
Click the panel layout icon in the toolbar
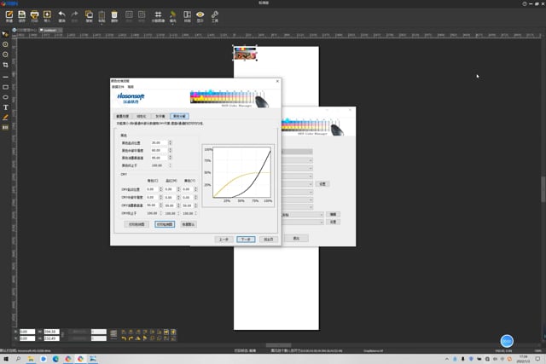(188, 14)
